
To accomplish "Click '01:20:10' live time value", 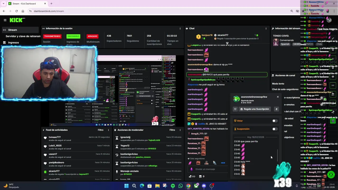I will tap(172, 36).
